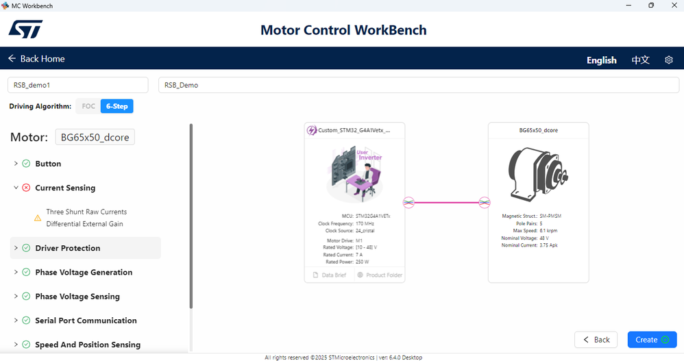Click the motor illustration image
The height and width of the screenshot is (361, 684).
click(538, 175)
